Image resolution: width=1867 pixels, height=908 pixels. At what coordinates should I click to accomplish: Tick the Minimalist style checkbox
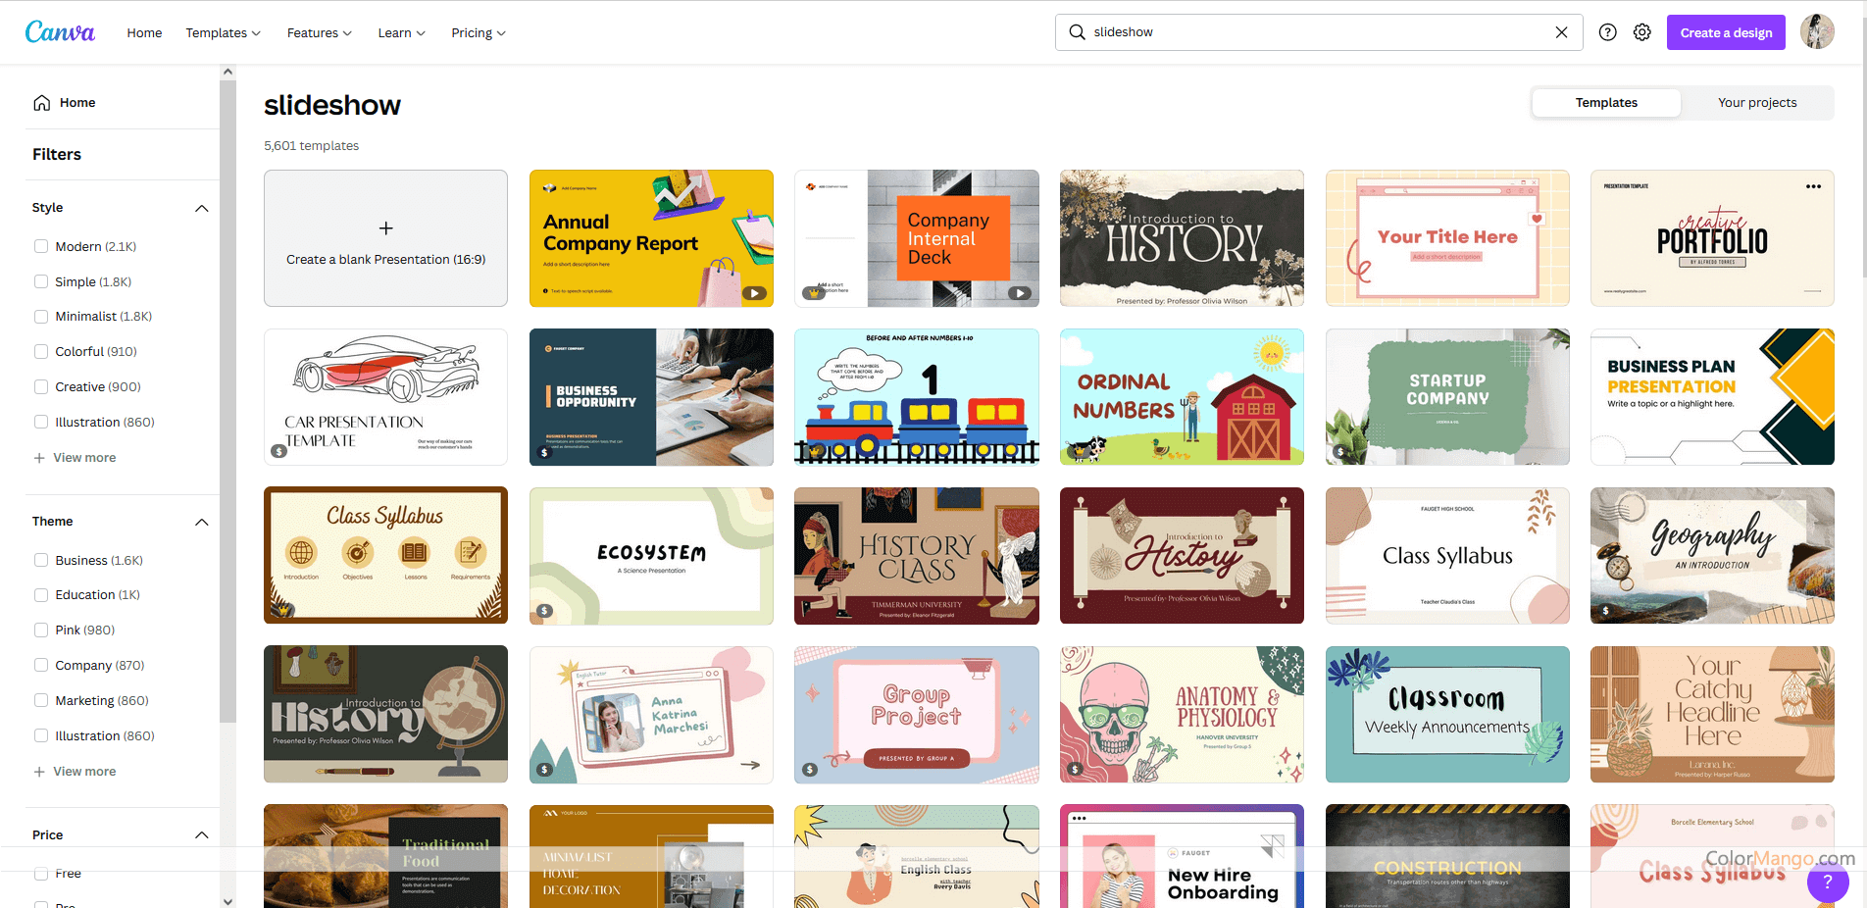point(41,316)
